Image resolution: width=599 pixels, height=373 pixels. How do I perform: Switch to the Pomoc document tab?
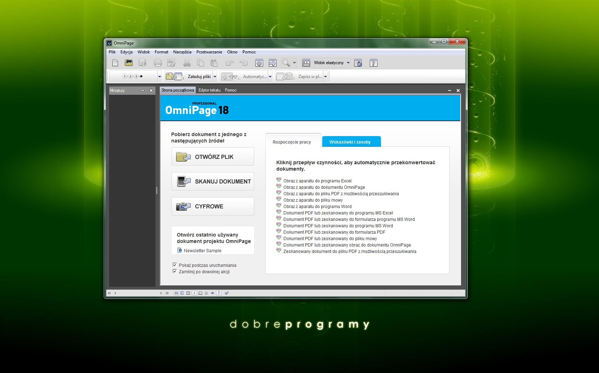(231, 90)
